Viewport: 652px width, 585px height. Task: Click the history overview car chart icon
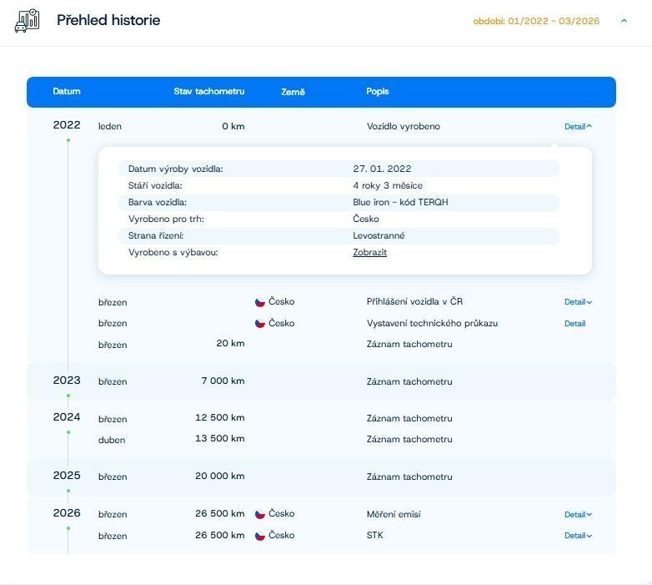click(27, 20)
